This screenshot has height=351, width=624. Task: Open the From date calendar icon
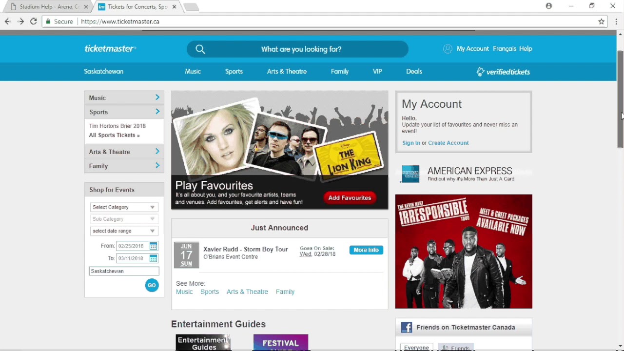[153, 246]
